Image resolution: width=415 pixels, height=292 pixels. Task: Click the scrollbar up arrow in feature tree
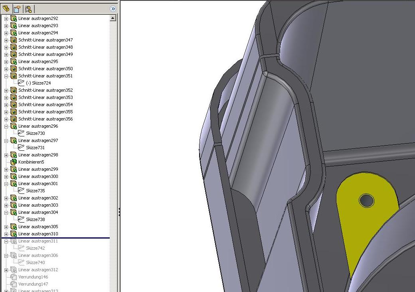[113, 18]
